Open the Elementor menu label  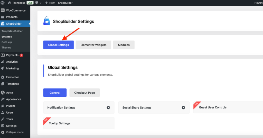click(x=12, y=77)
